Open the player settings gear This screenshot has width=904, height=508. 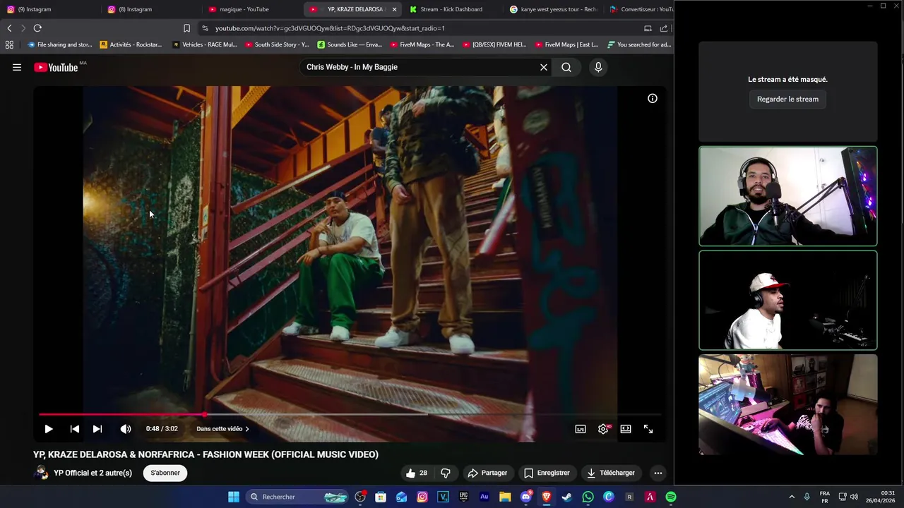click(603, 429)
